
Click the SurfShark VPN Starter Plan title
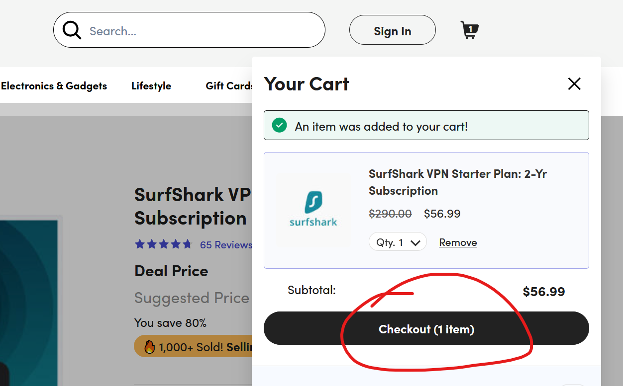pos(457,182)
